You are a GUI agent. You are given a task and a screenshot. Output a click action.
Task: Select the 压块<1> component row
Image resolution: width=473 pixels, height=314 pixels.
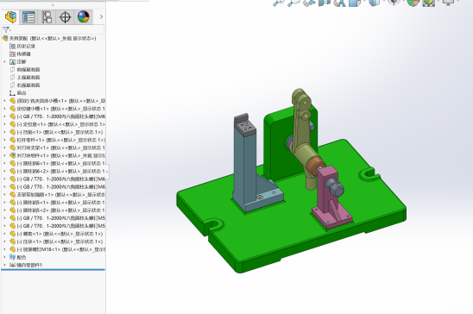[56, 242]
